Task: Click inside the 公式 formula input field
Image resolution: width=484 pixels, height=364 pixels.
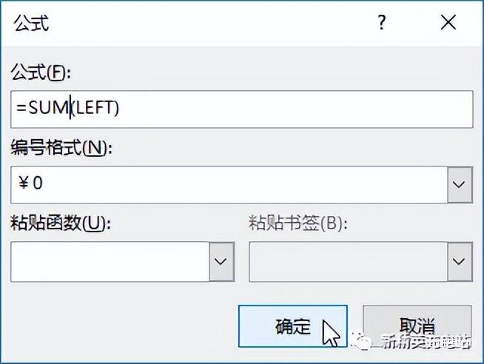Action: 296,108
